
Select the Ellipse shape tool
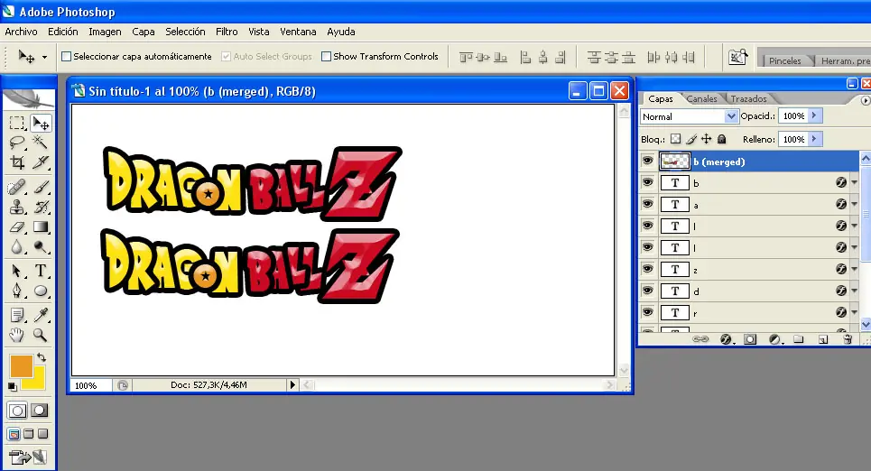(41, 291)
